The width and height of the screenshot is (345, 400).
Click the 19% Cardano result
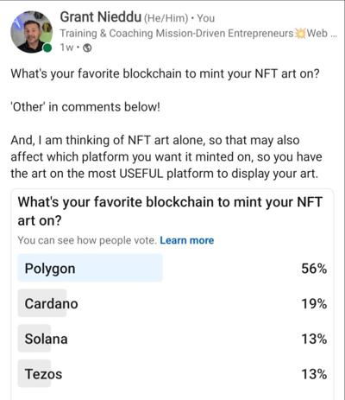point(314,304)
